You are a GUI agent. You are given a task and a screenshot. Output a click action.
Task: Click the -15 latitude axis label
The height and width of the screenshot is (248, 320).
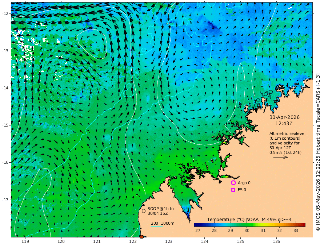[5, 125]
